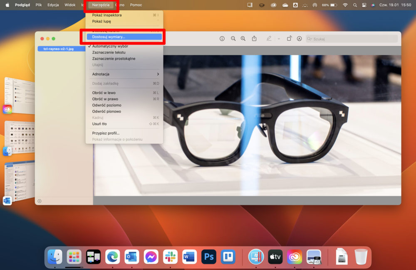Image resolution: width=416 pixels, height=270 pixels.
Task: Open Launchpad from the Dock
Action: tap(74, 256)
